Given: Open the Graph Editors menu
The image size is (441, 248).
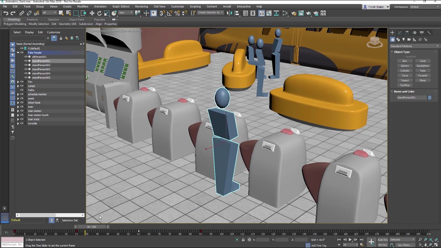Looking at the screenshot, I should [x=121, y=7].
